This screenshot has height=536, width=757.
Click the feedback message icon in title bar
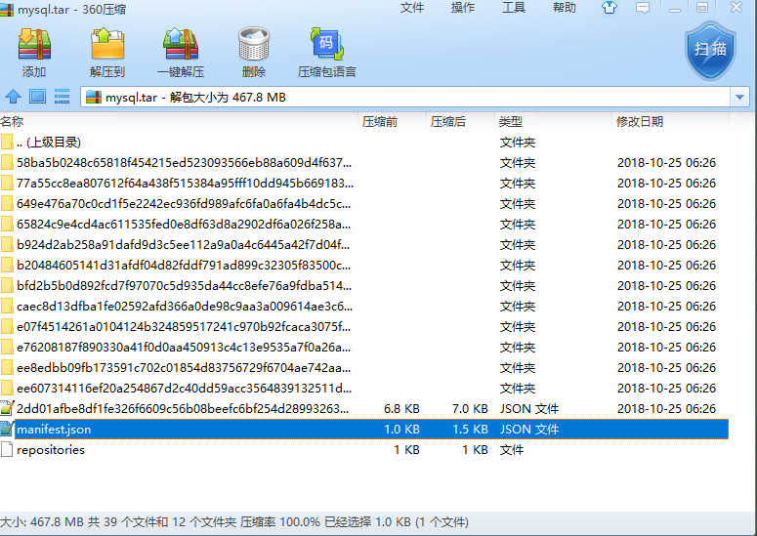click(x=643, y=8)
